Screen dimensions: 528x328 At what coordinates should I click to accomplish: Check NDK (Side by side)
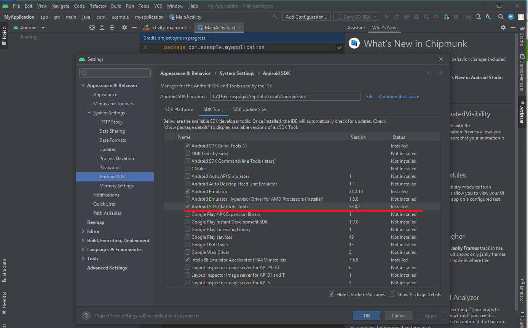tap(187, 153)
